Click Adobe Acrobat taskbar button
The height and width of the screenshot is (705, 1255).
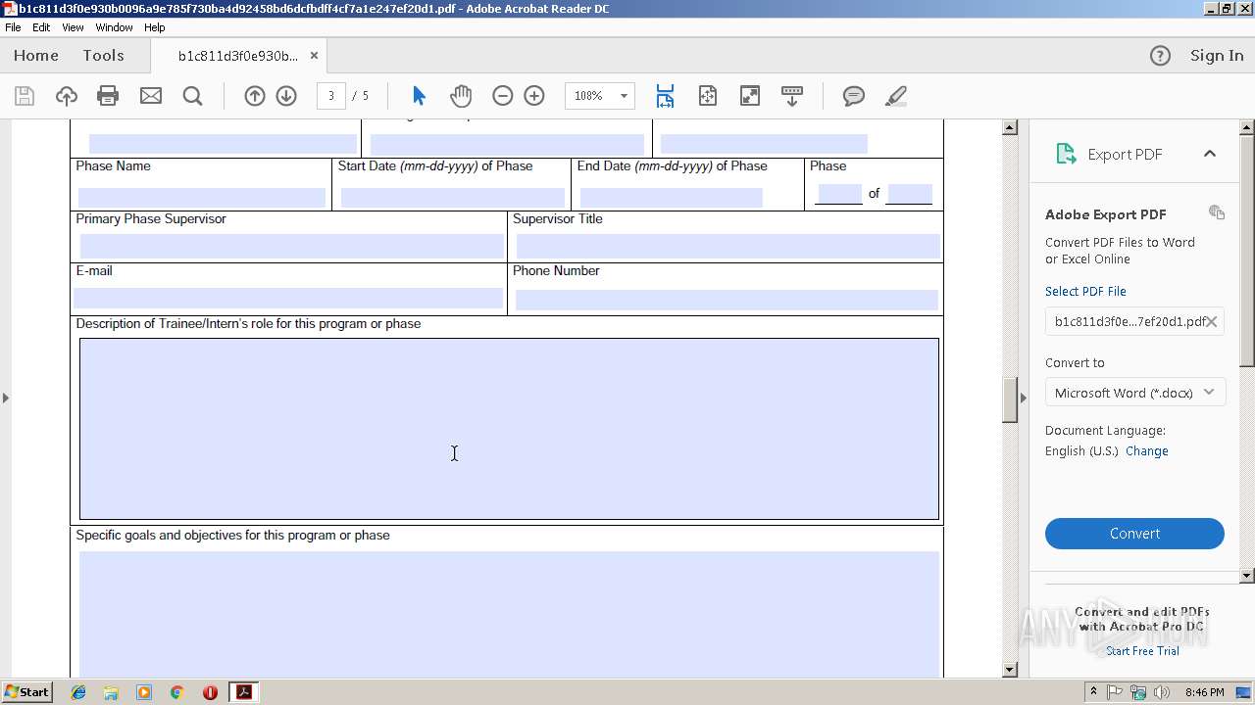[244, 692]
